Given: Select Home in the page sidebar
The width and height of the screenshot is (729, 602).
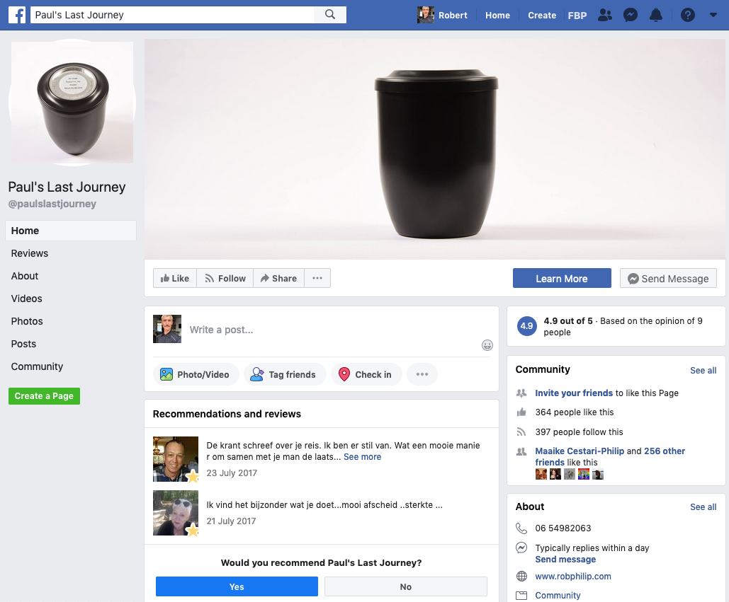Looking at the screenshot, I should click(71, 231).
